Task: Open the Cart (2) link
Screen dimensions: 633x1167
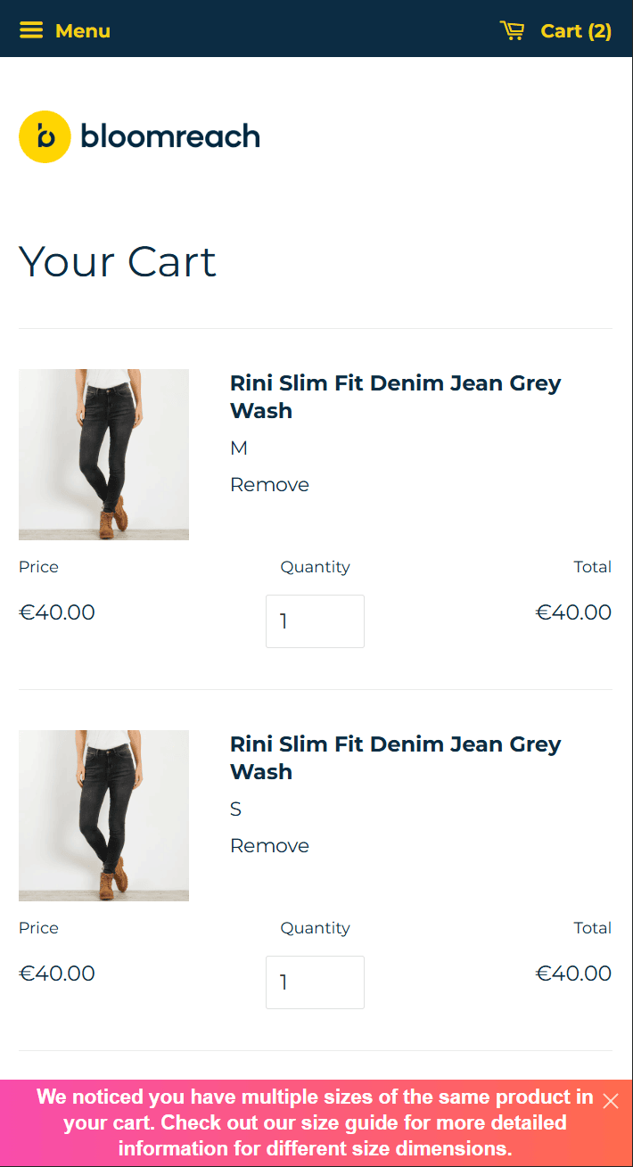Action: 576,30
